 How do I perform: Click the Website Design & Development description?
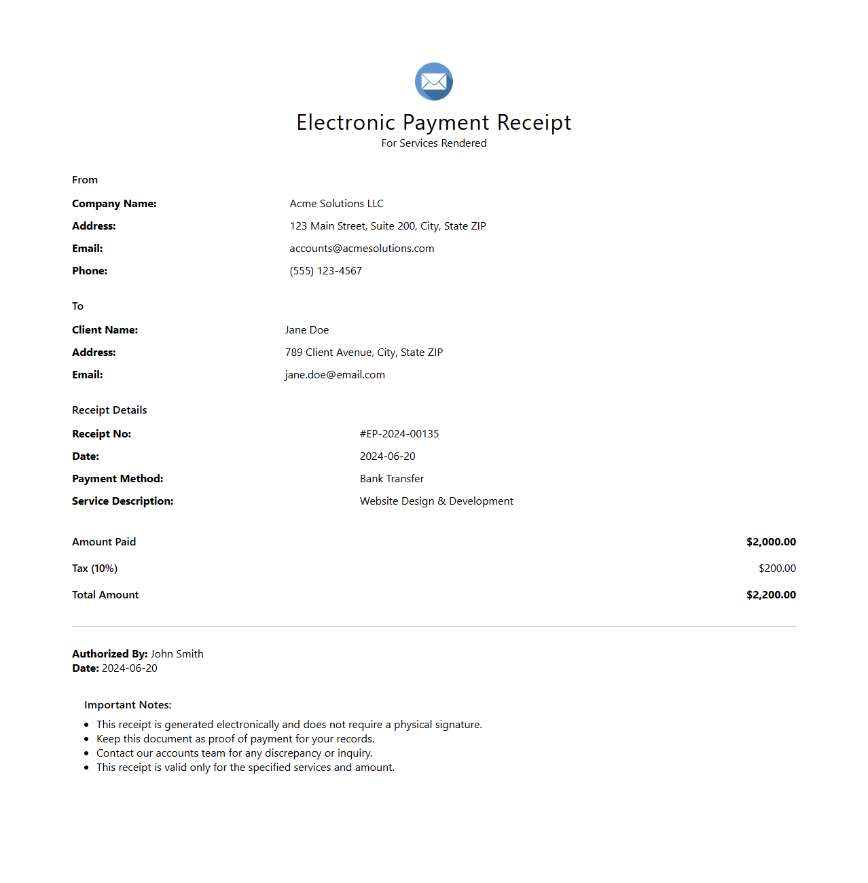436,501
